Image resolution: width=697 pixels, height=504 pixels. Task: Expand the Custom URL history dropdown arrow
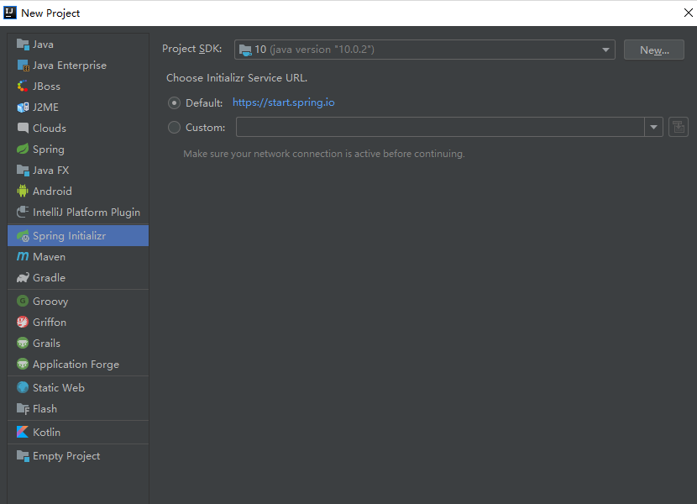coord(653,127)
